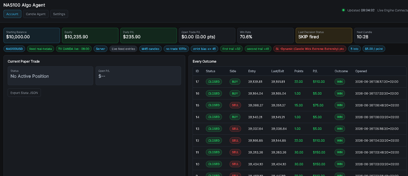Click the 5 lots chip
The height and width of the screenshot is (176, 408).
point(354,49)
